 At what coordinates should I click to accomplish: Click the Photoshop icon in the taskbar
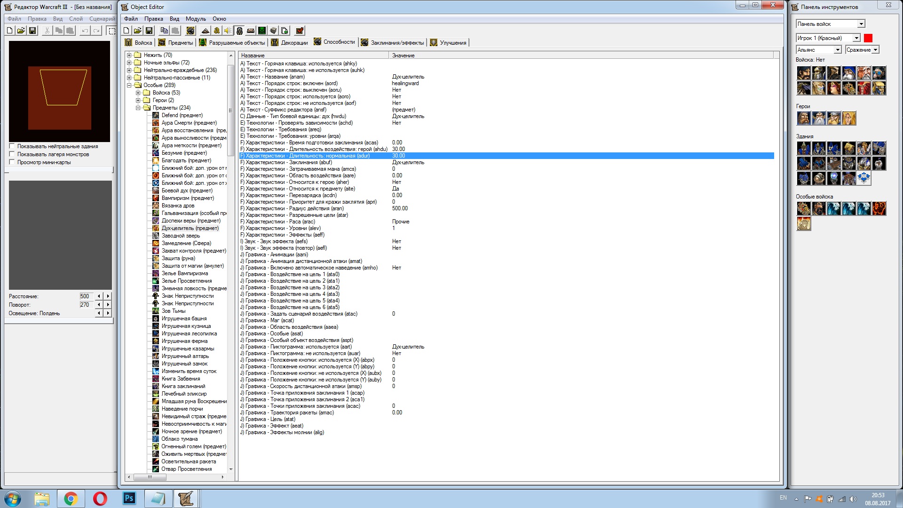click(129, 498)
